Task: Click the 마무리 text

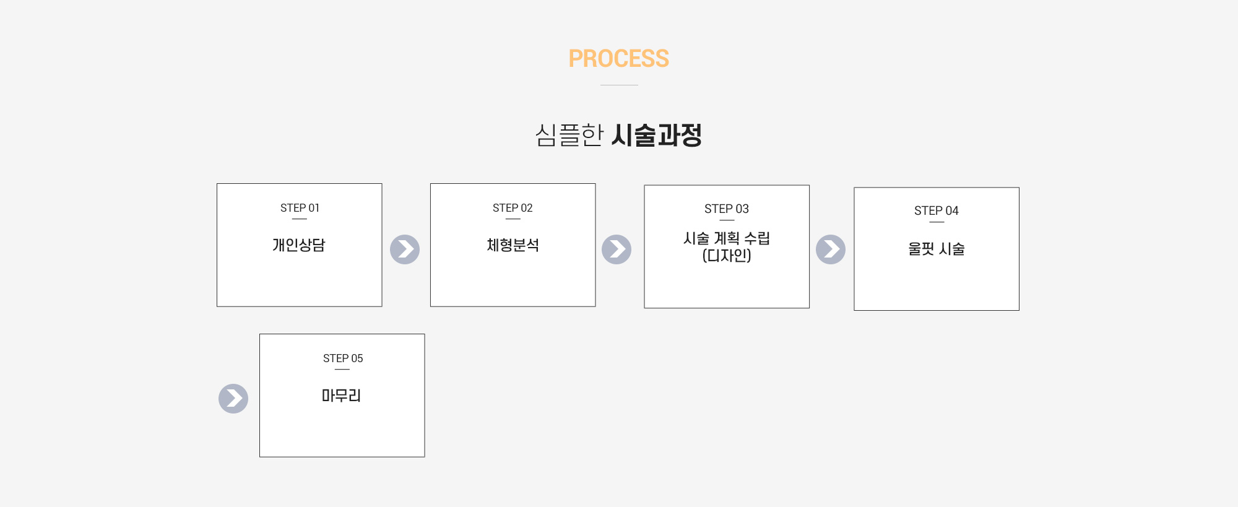Action: [341, 396]
